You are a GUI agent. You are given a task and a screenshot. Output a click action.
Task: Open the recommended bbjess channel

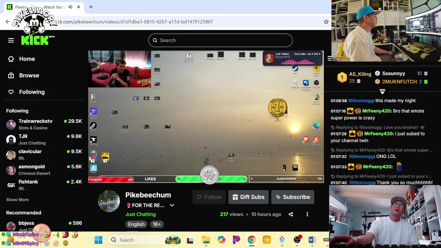coord(44,226)
